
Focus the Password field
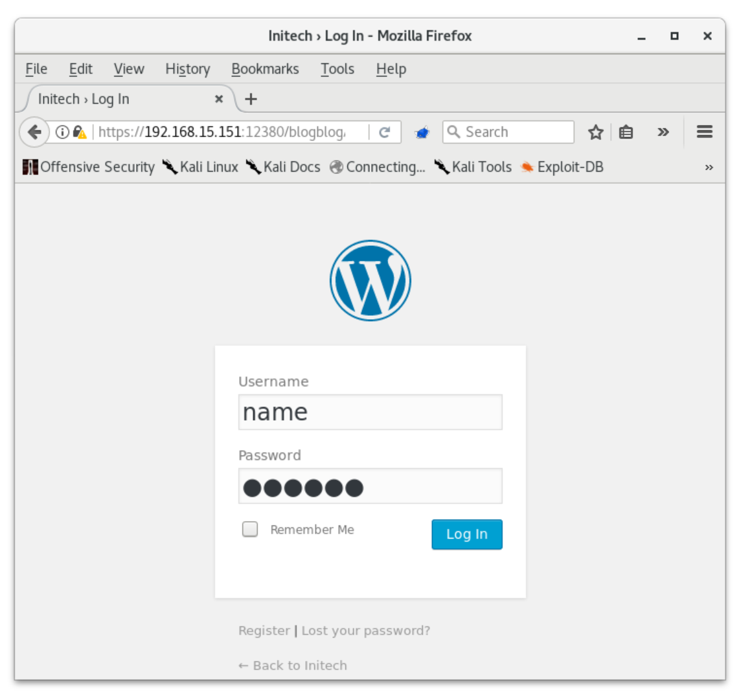pyautogui.click(x=370, y=486)
